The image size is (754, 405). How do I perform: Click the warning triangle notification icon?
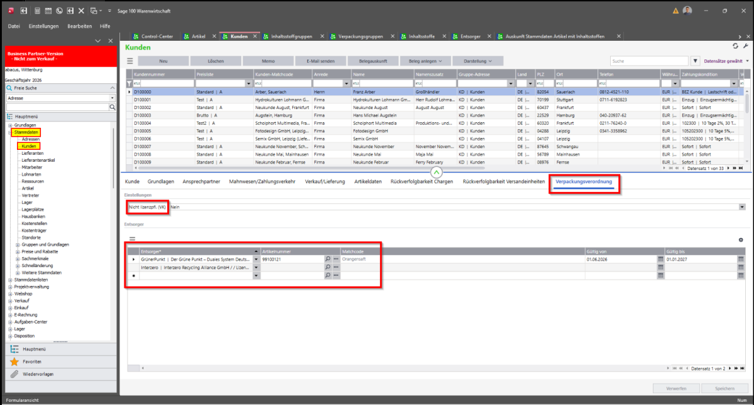[675, 11]
